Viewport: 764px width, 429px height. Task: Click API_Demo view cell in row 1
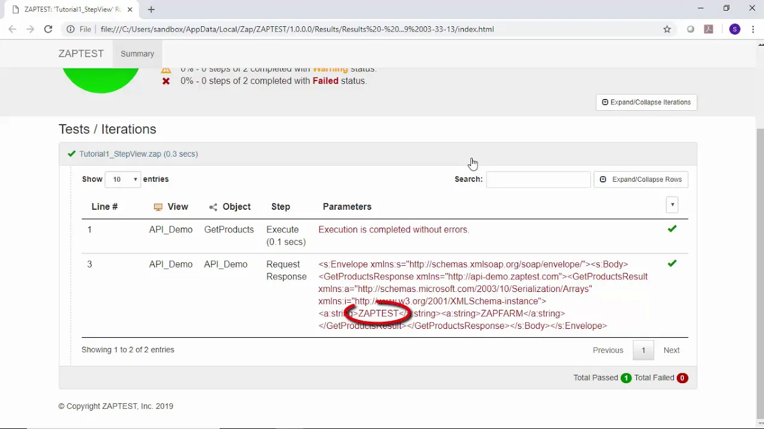[171, 229]
